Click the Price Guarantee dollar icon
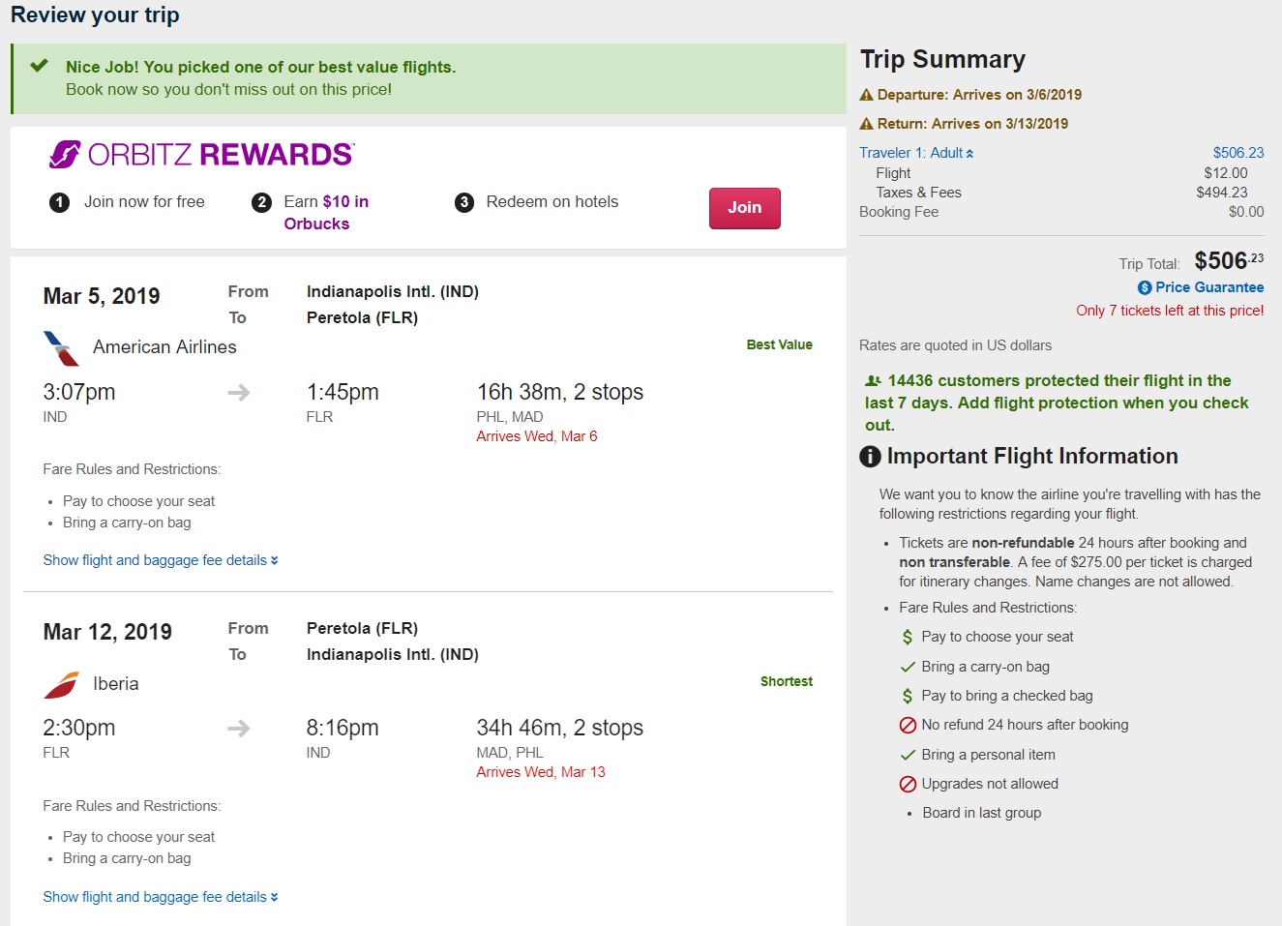 point(1145,287)
